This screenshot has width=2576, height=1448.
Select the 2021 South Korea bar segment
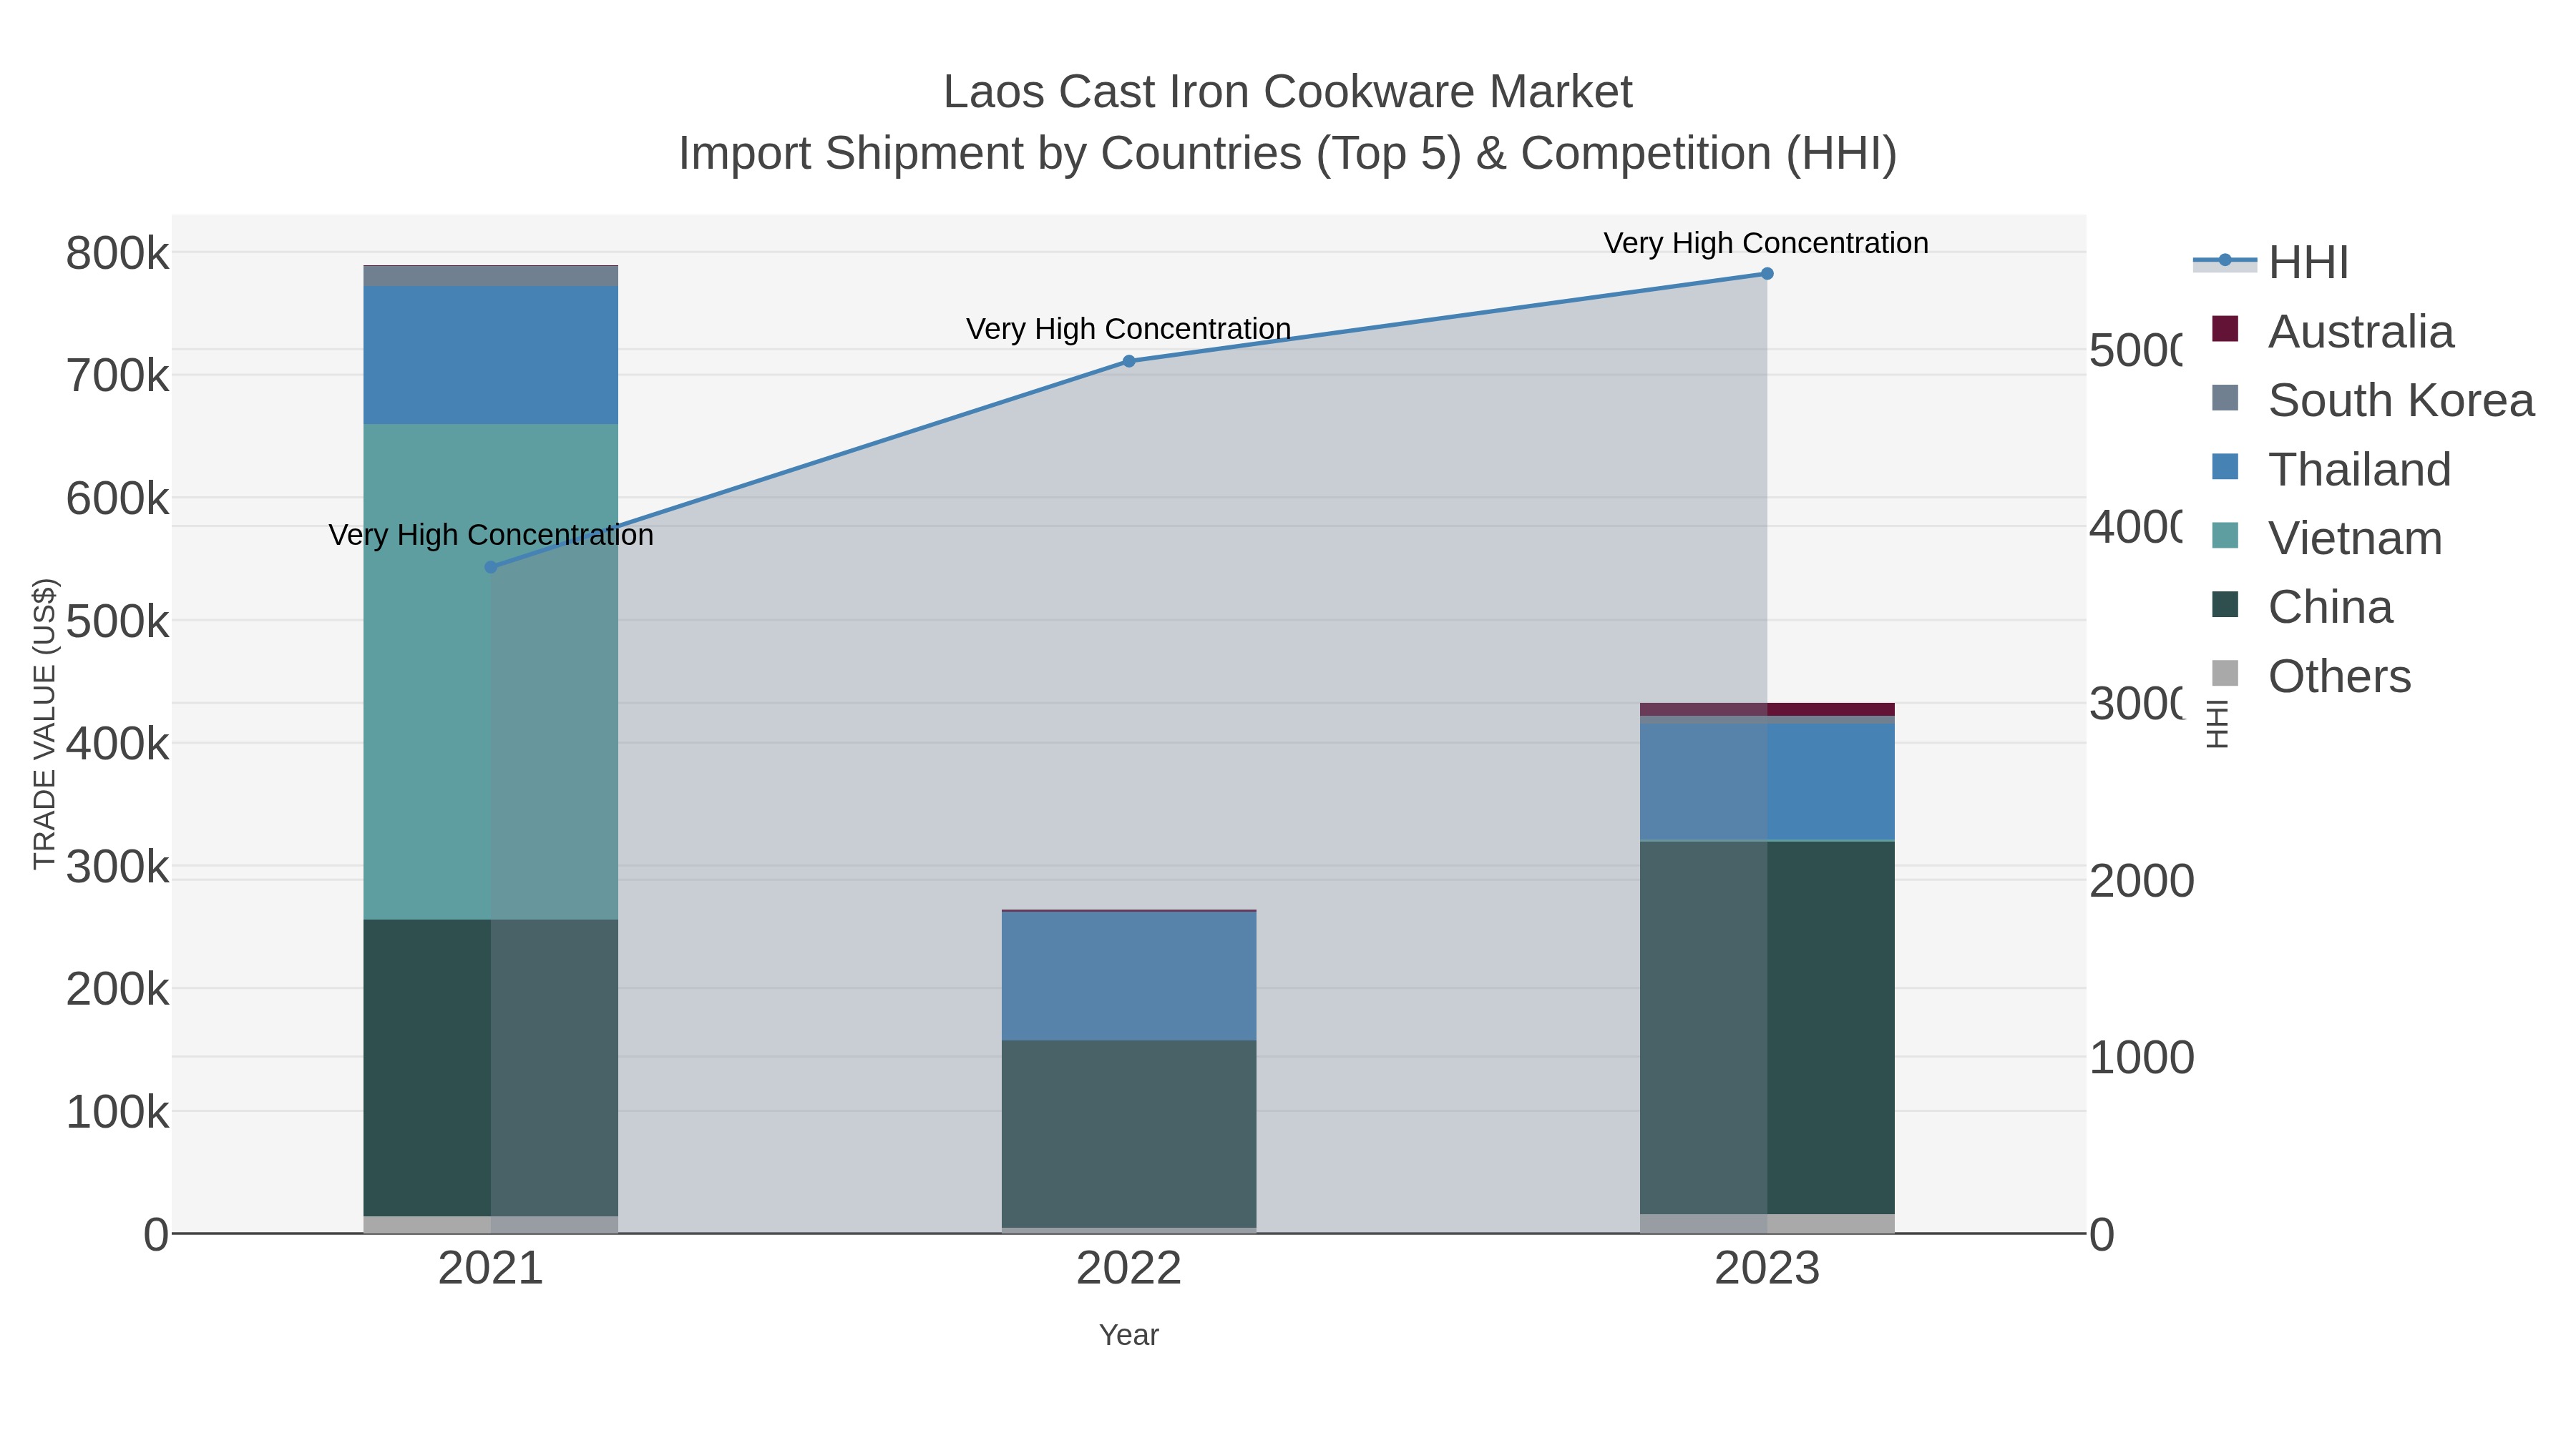[491, 276]
